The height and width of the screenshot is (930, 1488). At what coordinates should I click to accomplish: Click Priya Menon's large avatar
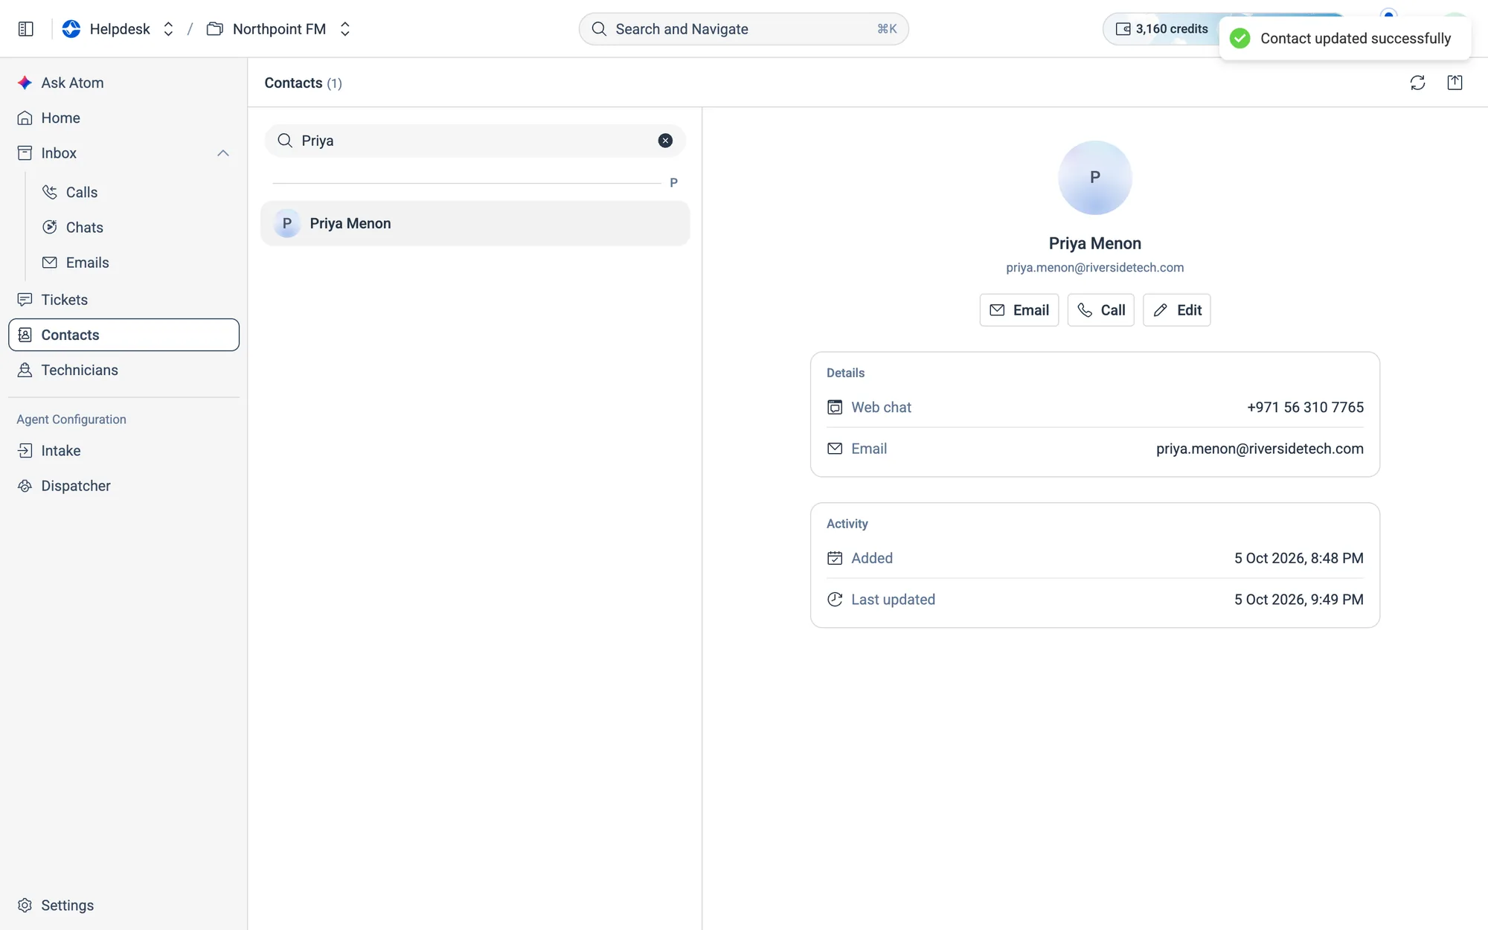point(1094,178)
